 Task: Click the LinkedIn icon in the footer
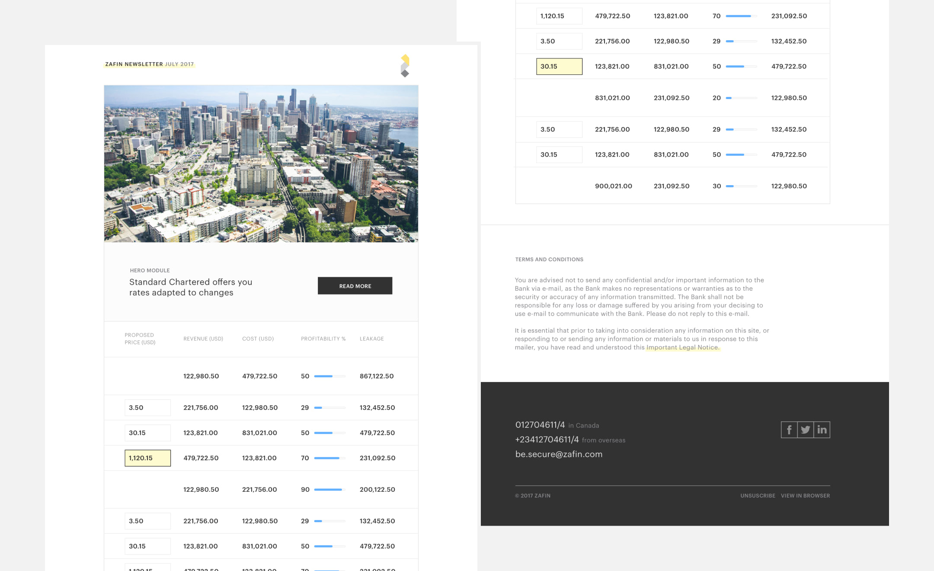pos(822,430)
